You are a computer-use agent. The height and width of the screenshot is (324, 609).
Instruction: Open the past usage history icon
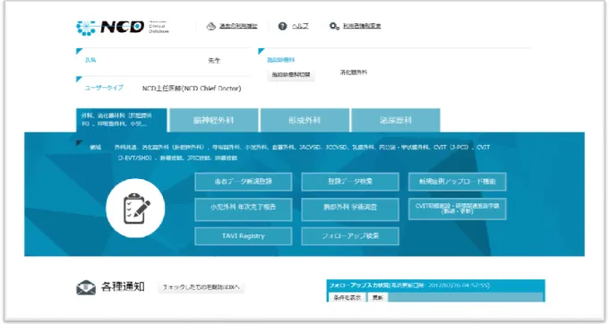pyautogui.click(x=210, y=26)
